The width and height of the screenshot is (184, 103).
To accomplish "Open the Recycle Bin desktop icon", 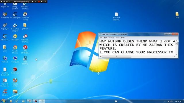I will 5,5.
